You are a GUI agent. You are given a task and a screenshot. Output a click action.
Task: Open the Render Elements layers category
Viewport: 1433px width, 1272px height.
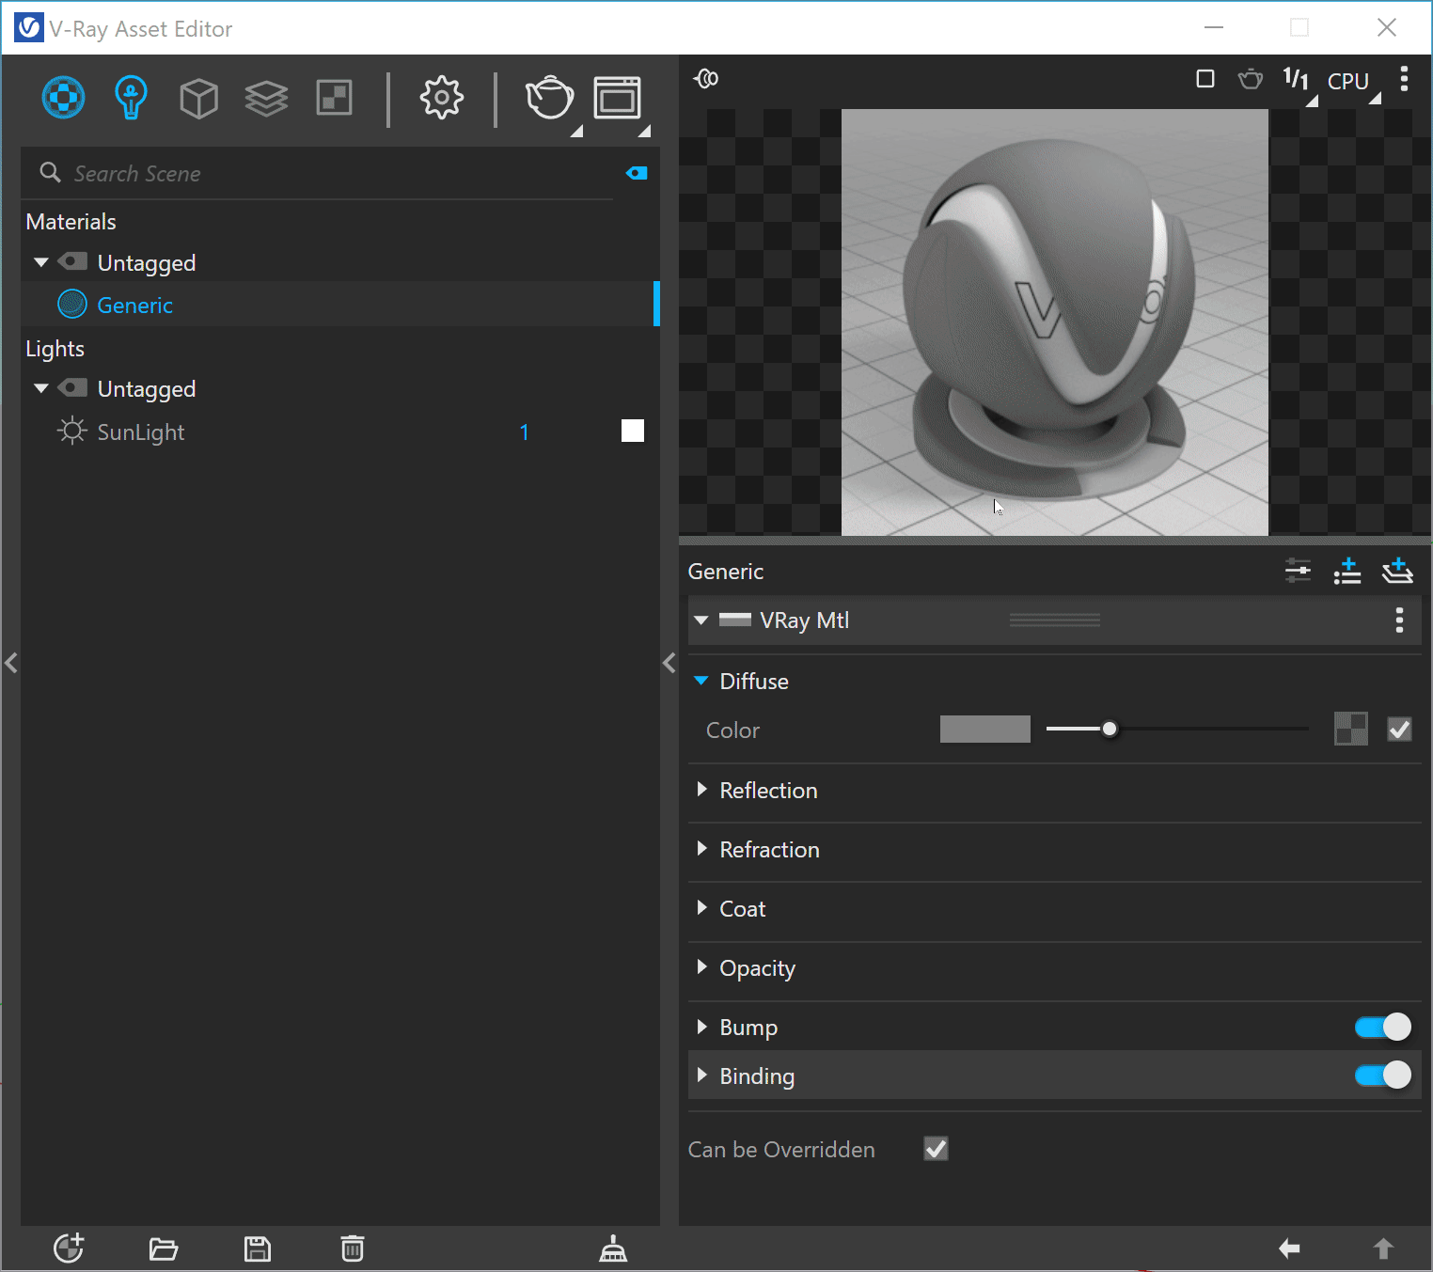pos(266,98)
